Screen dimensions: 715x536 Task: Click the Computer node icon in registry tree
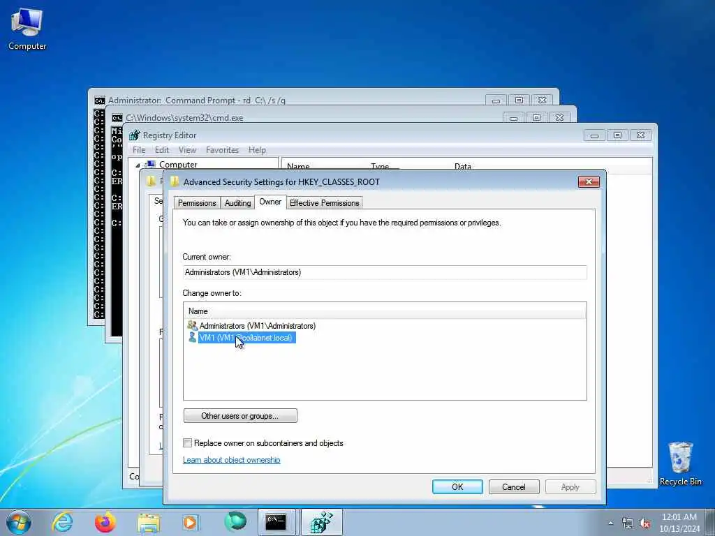(x=150, y=165)
